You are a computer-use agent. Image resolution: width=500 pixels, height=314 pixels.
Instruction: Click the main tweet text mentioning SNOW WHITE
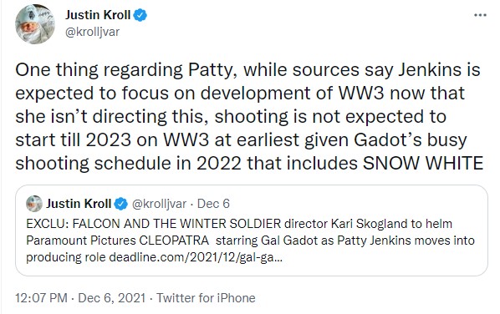(x=249, y=116)
